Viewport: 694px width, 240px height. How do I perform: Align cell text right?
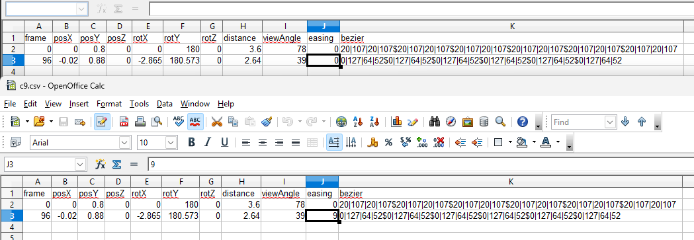pyautogui.click(x=279, y=142)
